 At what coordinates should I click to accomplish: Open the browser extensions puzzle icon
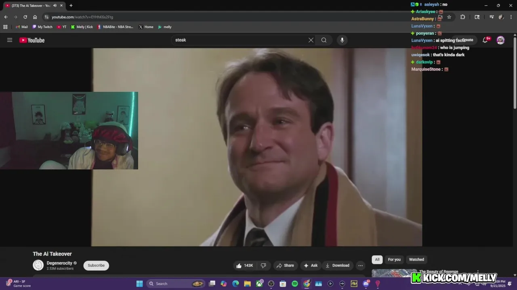463,17
